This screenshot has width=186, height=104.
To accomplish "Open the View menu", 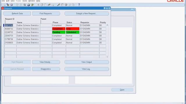I will (x=12, y=1).
